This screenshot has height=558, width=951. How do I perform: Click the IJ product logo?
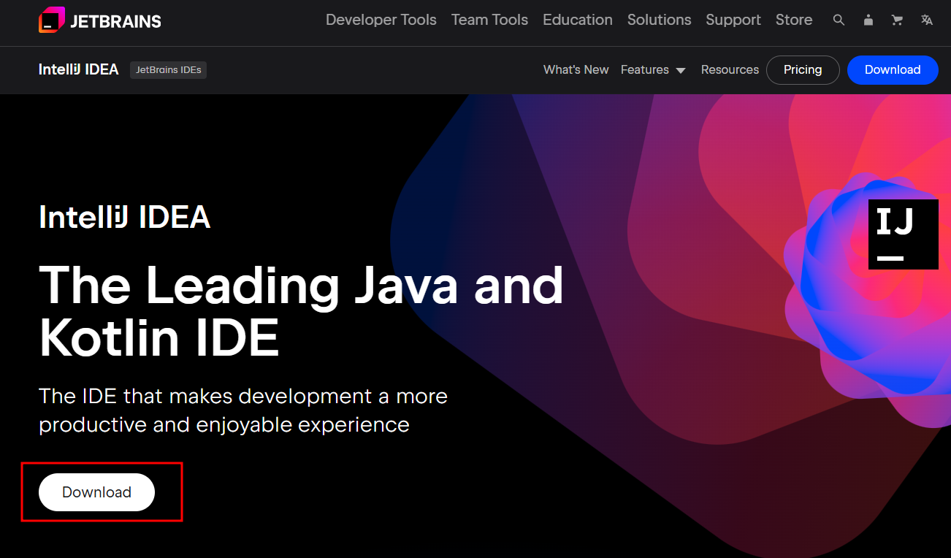(x=904, y=234)
